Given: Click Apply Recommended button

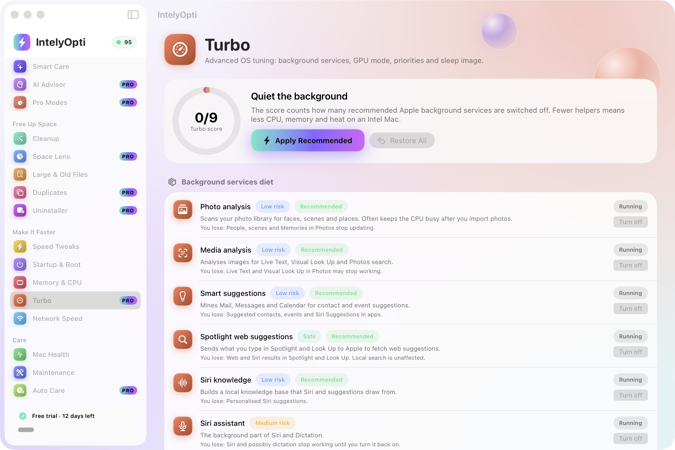Looking at the screenshot, I should pos(308,141).
